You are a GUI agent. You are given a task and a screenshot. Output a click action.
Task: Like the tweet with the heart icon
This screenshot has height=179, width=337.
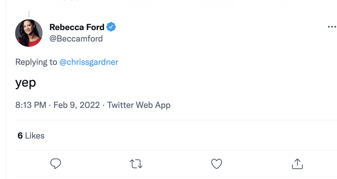(x=217, y=164)
